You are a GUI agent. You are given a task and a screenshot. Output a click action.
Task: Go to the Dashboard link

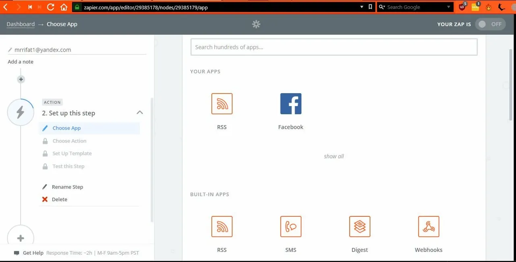[21, 24]
